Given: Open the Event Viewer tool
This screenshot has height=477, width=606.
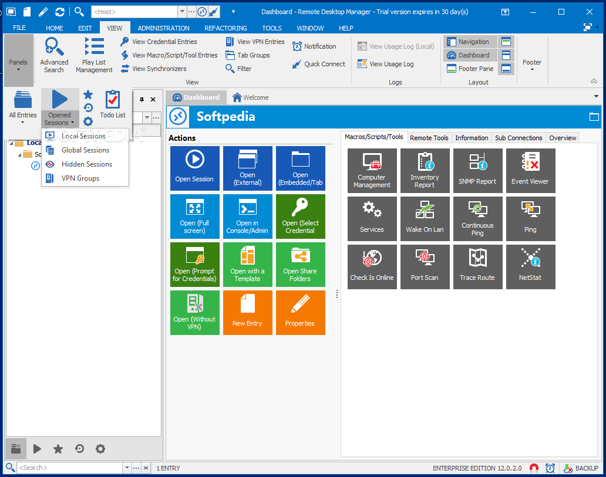Looking at the screenshot, I should coord(531,171).
